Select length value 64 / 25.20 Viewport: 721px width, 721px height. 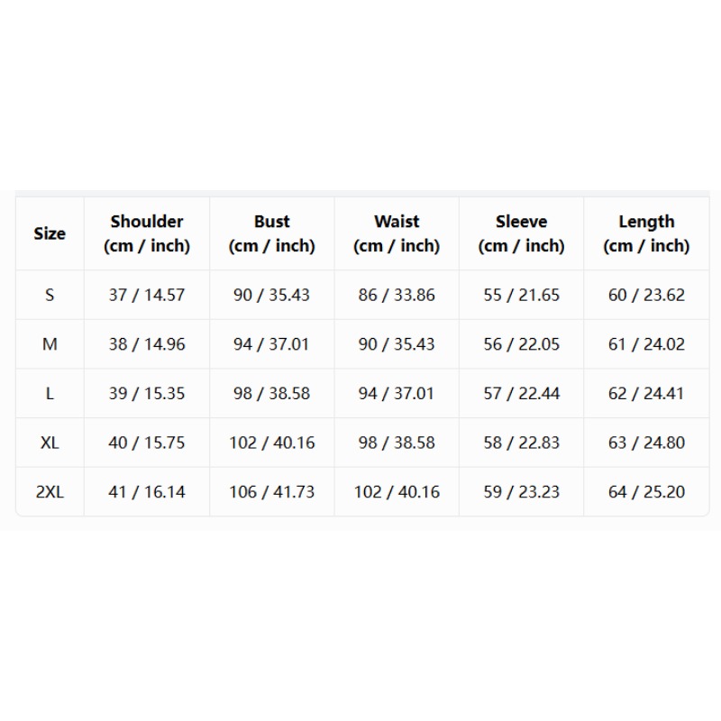click(646, 491)
